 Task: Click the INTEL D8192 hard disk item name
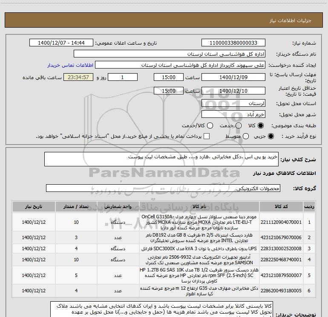point(199,237)
